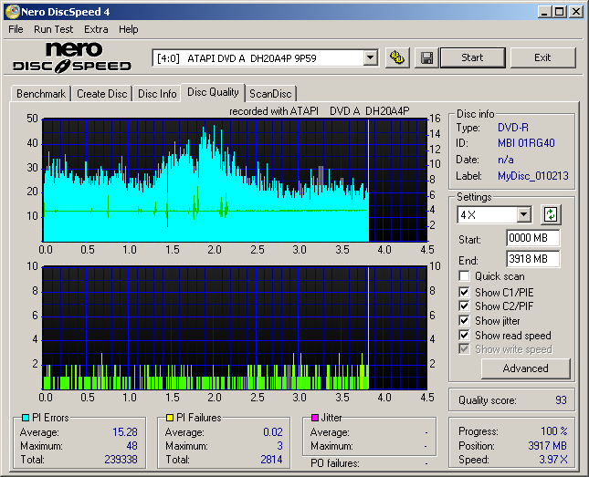Screen dimensions: 589x477
Task: Click PI Errors maximum 48
Action: [x=131, y=446]
